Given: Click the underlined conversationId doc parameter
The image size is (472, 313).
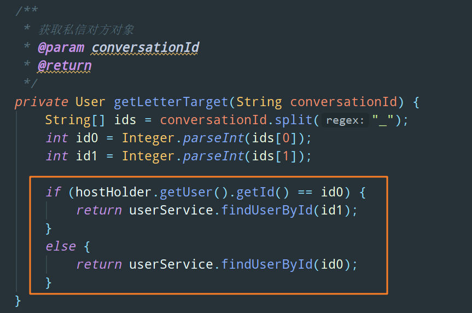Looking at the screenshot, I should [x=145, y=48].
